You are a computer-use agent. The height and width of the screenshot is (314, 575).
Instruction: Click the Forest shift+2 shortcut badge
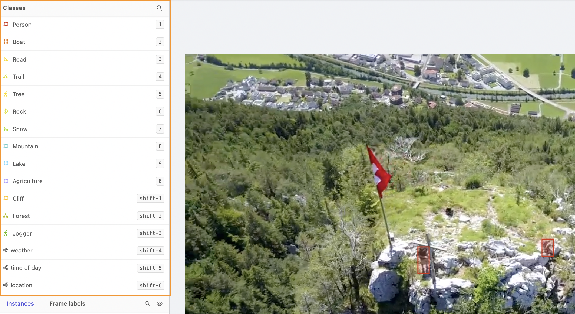tap(151, 216)
